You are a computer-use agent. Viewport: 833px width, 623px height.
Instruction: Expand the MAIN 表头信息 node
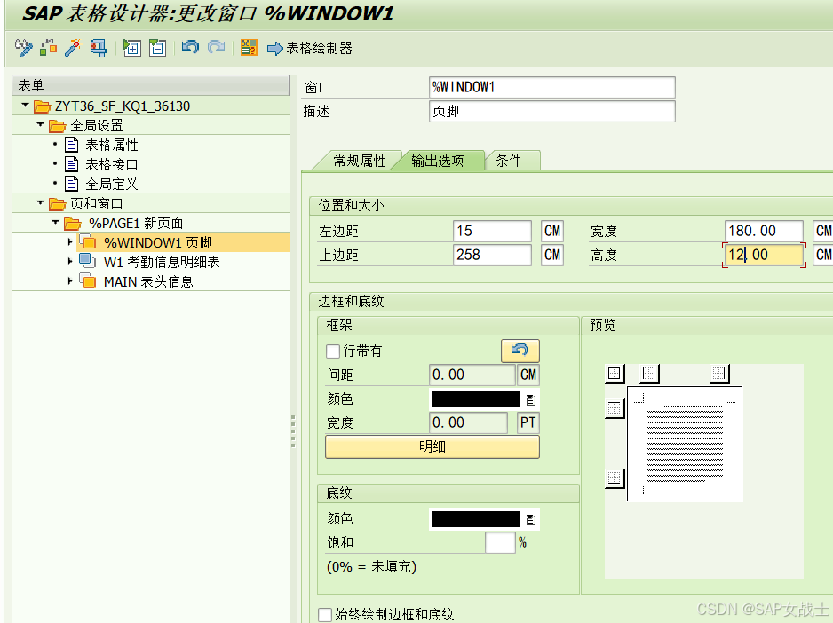coord(69,281)
